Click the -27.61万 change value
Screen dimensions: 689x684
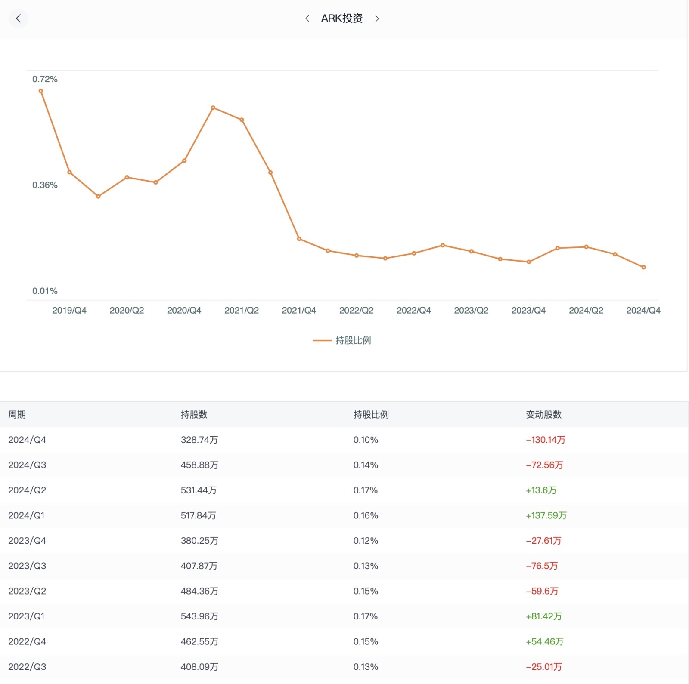point(543,541)
